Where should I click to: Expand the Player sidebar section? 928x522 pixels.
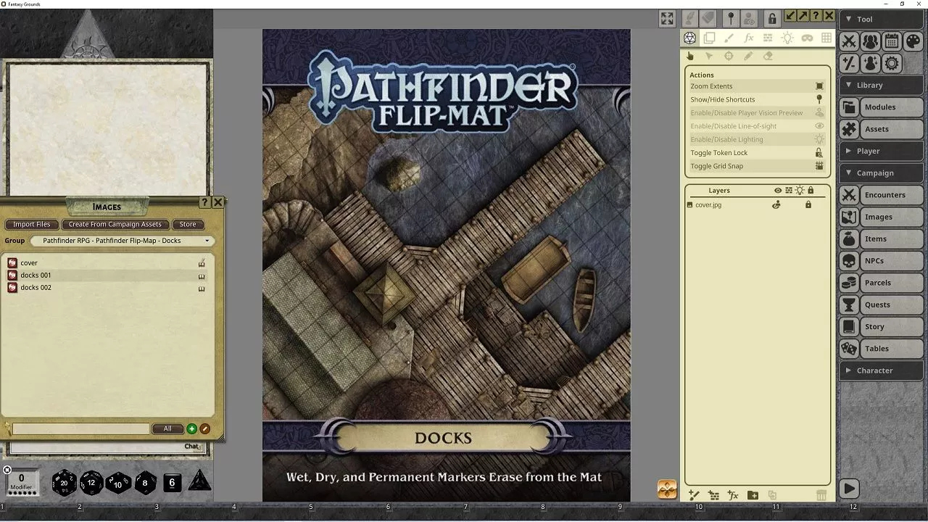coord(882,151)
